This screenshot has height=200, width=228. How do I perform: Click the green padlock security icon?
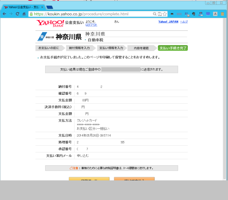coord(31,14)
